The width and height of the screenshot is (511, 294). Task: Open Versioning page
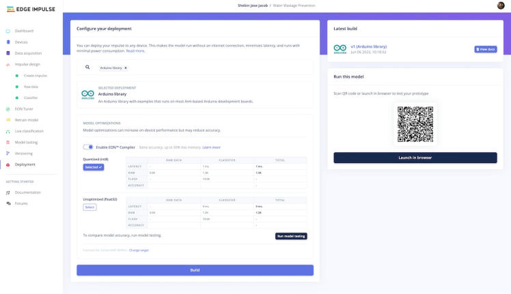[23, 153]
